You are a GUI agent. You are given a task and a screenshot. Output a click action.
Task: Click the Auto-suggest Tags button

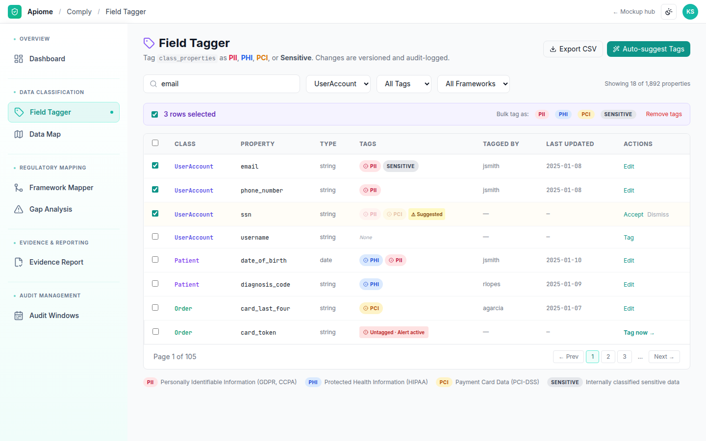(x=649, y=49)
